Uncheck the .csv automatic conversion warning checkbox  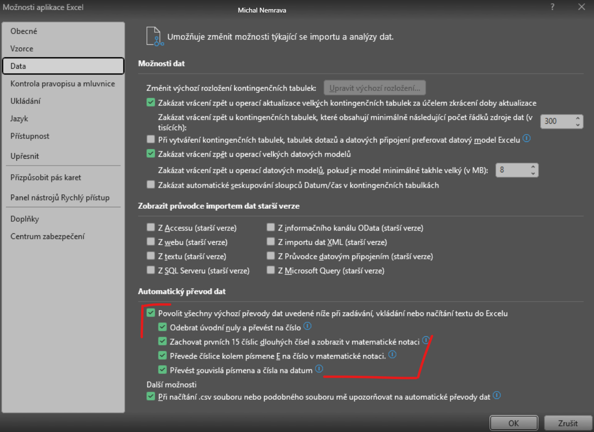(151, 397)
